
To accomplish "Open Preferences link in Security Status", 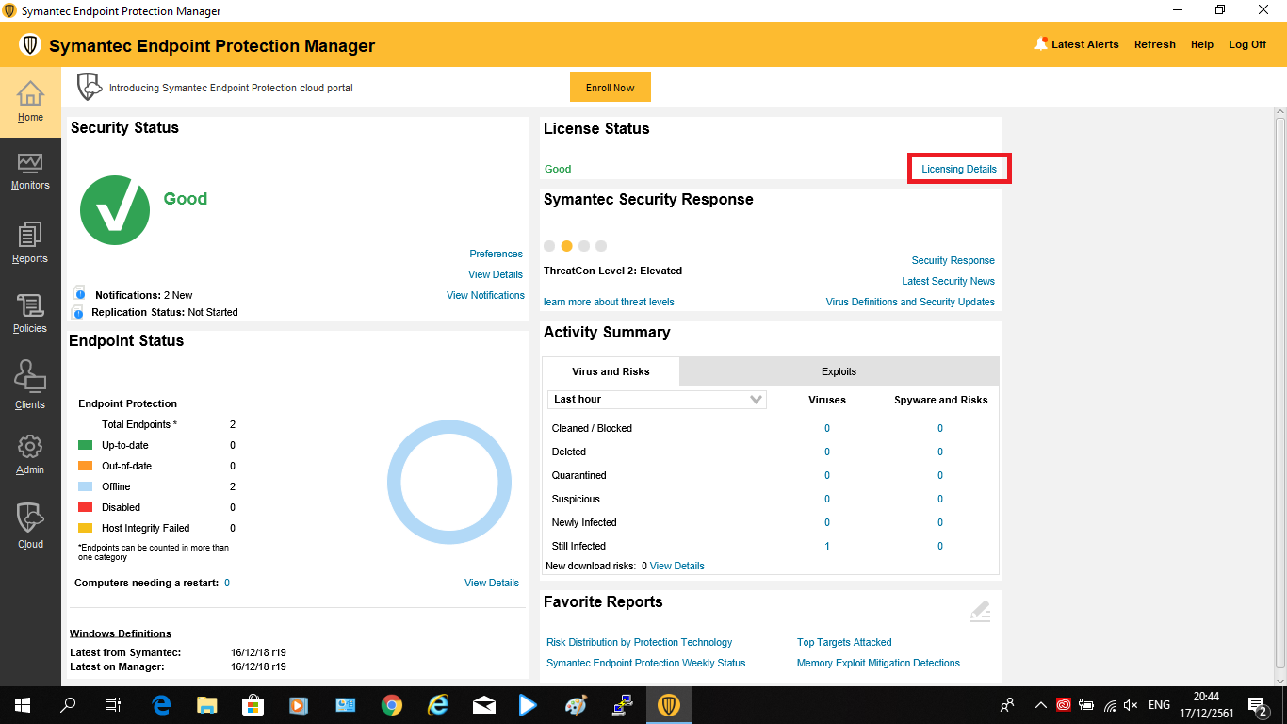I will coord(496,254).
